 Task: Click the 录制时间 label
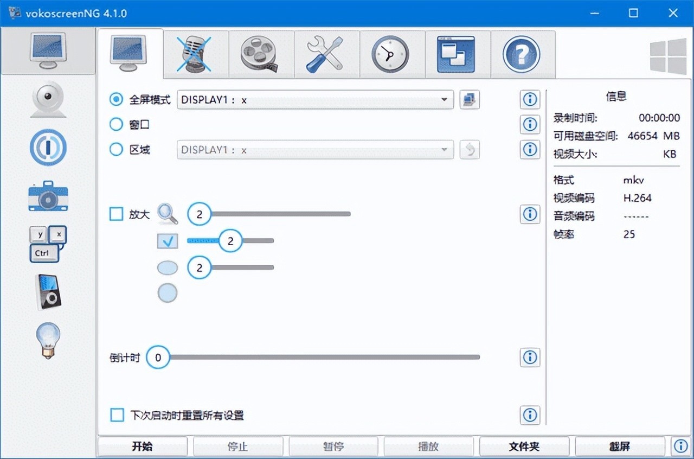click(575, 118)
